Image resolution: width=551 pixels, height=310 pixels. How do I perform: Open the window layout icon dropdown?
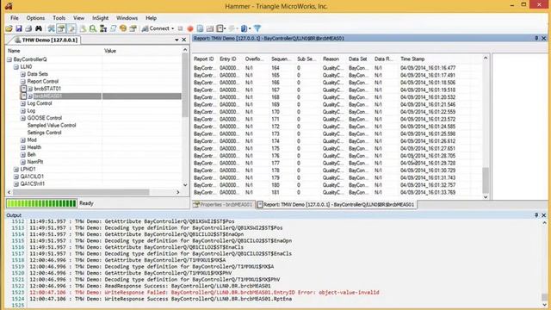(x=225, y=28)
